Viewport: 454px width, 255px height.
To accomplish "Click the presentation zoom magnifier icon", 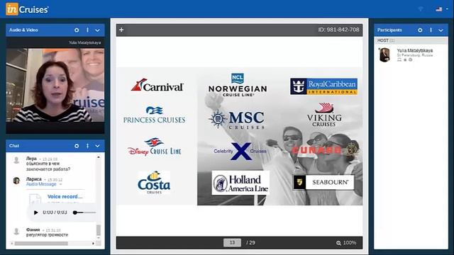I will point(338,243).
